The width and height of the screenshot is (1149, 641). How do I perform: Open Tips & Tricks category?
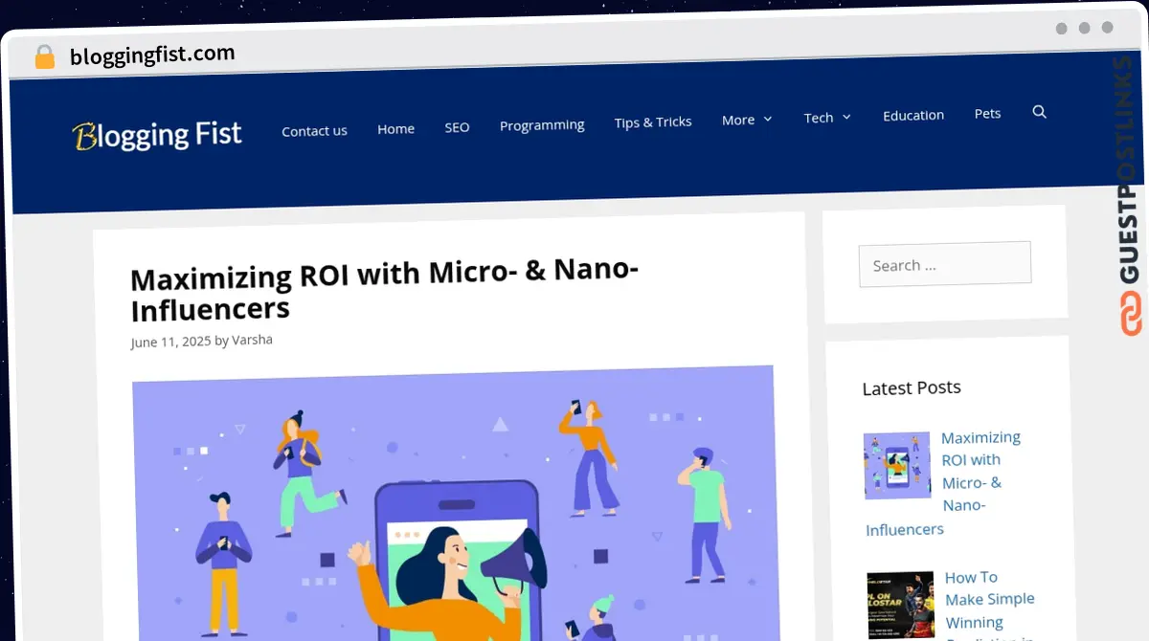point(653,122)
